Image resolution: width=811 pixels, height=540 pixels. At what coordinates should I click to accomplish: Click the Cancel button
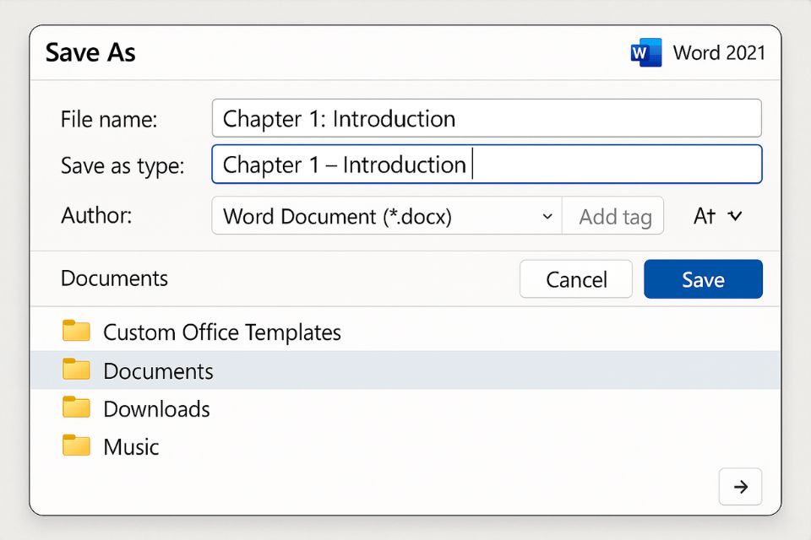click(575, 278)
